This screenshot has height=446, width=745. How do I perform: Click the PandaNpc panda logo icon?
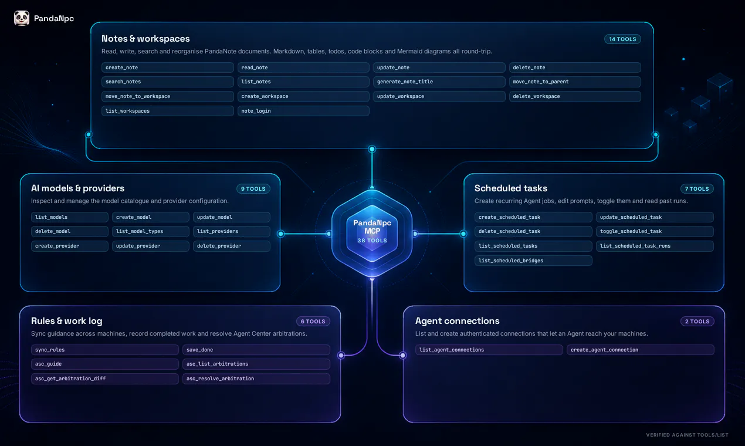click(22, 18)
